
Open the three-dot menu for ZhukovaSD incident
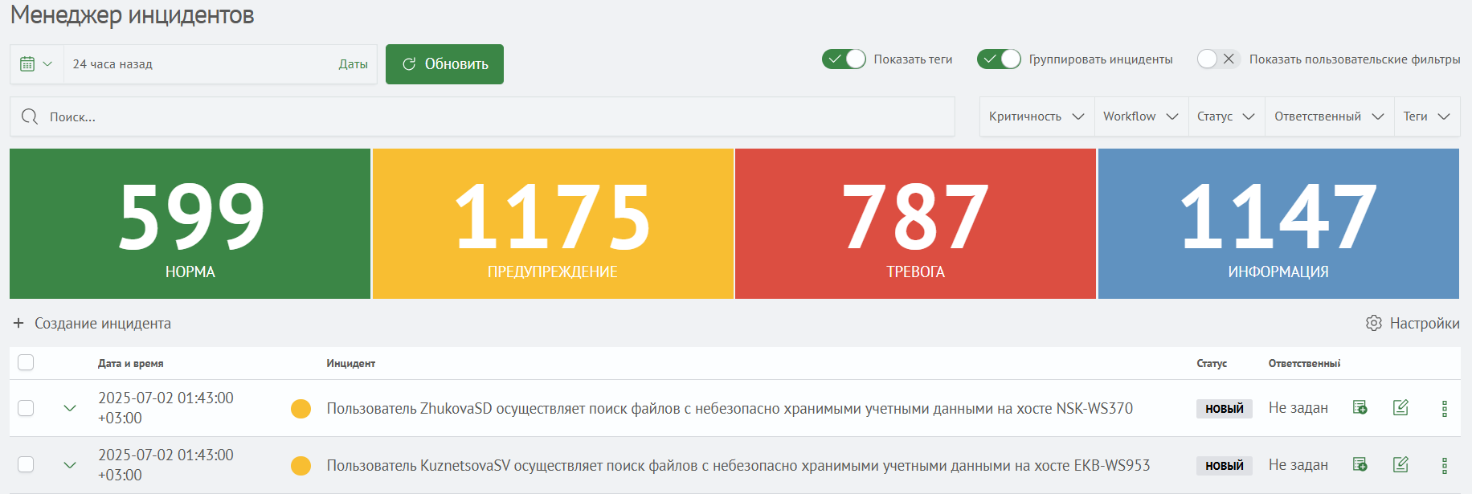point(1445,409)
